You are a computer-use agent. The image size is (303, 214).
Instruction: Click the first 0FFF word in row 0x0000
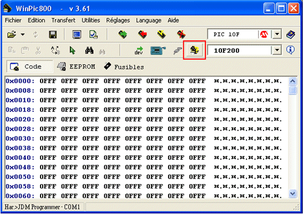pyautogui.click(x=48, y=81)
